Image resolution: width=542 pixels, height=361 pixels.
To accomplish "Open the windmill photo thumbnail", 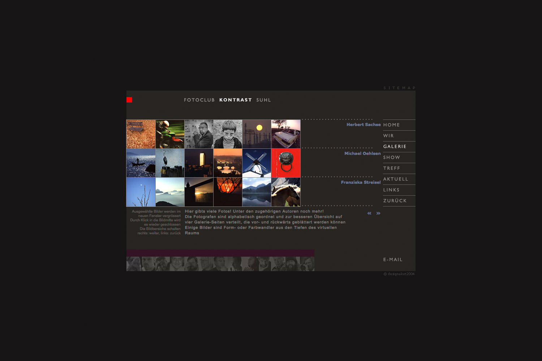I will click(x=257, y=163).
